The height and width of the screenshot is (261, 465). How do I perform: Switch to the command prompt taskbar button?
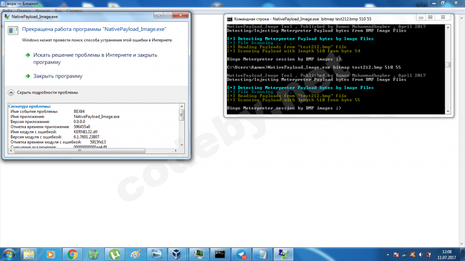[x=220, y=255]
